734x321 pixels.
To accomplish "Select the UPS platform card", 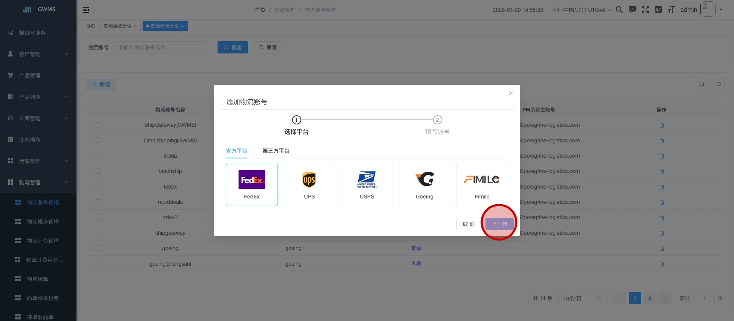I will (x=309, y=185).
